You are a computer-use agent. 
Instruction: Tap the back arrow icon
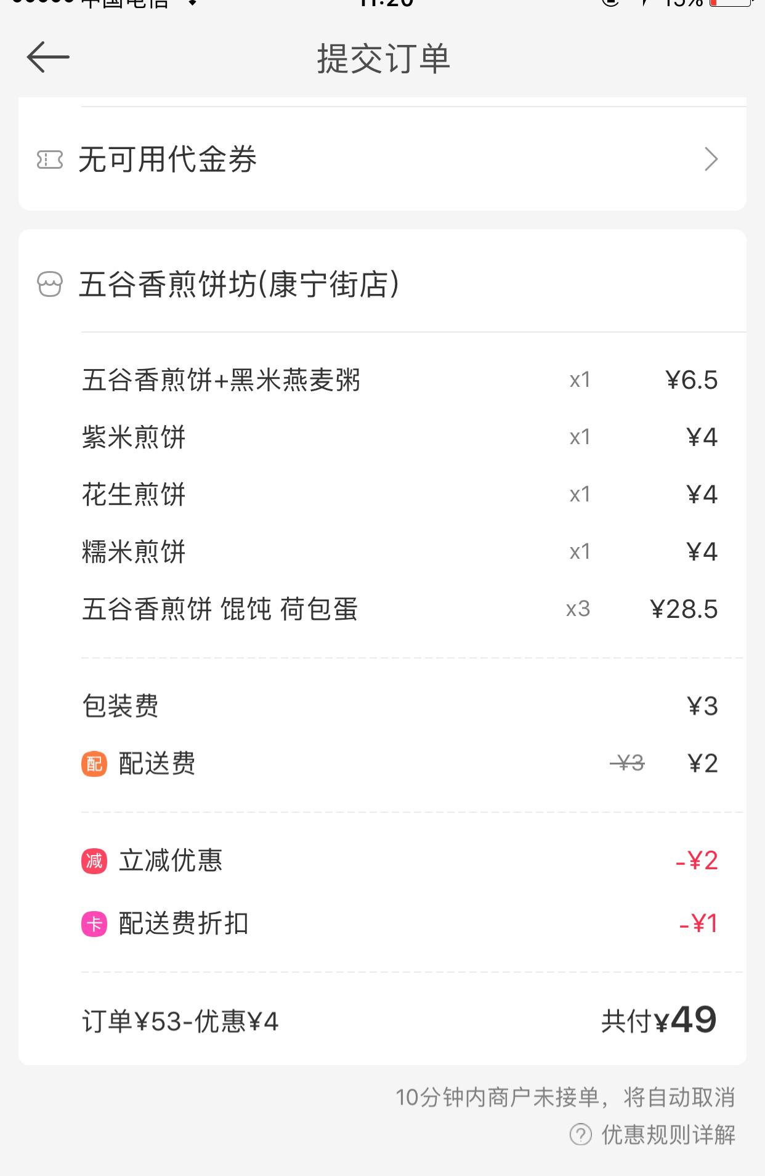[48, 57]
